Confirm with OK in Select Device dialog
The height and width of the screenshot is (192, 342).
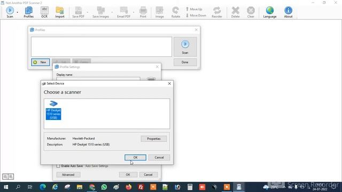pyautogui.click(x=135, y=157)
